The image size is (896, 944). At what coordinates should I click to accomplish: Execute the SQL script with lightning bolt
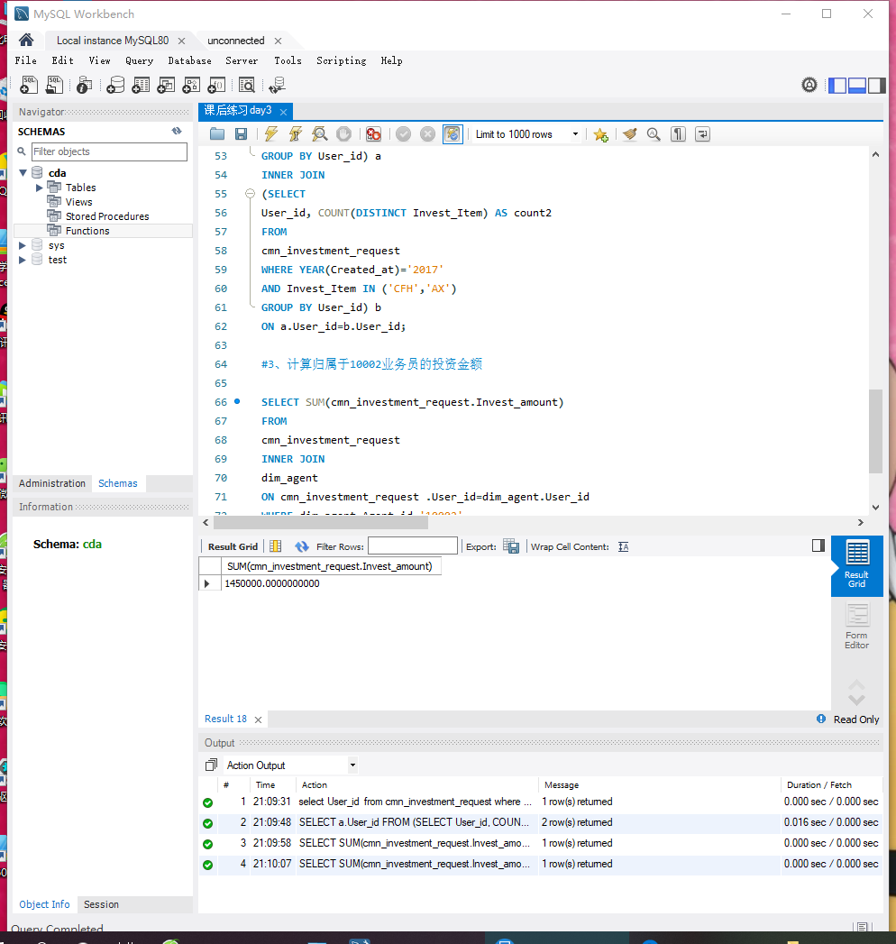point(270,134)
